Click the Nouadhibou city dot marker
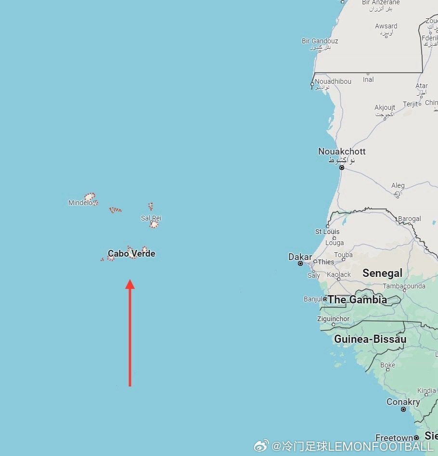Image resolution: width=438 pixels, height=456 pixels. click(312, 84)
